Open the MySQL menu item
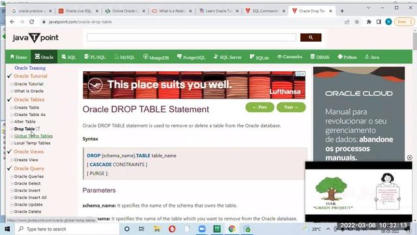This screenshot has width=417, height=235. point(124,57)
